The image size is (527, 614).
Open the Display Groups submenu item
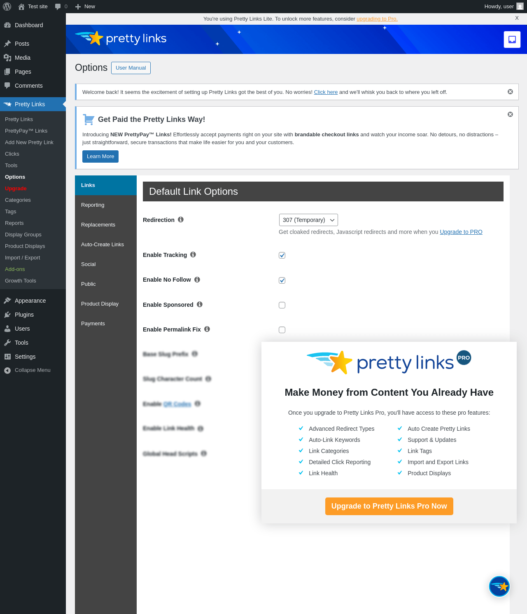33,235
